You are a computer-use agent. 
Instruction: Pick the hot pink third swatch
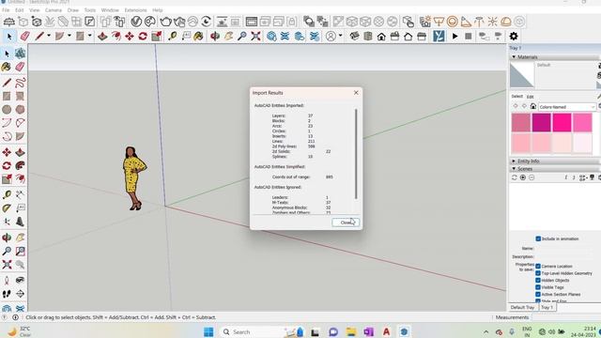[x=562, y=123]
